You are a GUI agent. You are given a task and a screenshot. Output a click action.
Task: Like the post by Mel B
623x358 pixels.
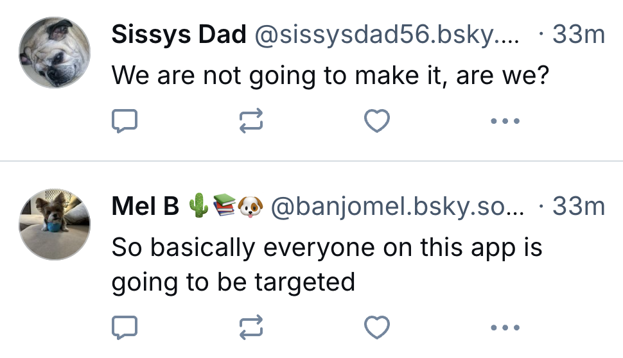point(377,328)
